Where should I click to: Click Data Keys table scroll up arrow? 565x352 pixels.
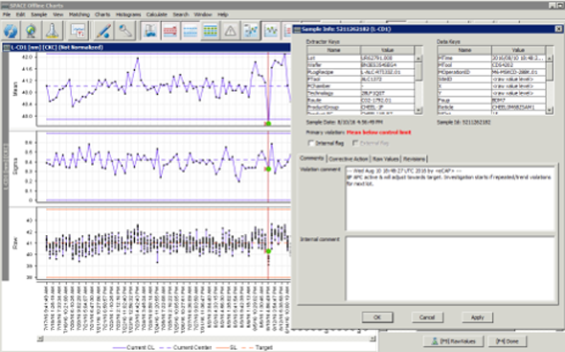click(550, 59)
